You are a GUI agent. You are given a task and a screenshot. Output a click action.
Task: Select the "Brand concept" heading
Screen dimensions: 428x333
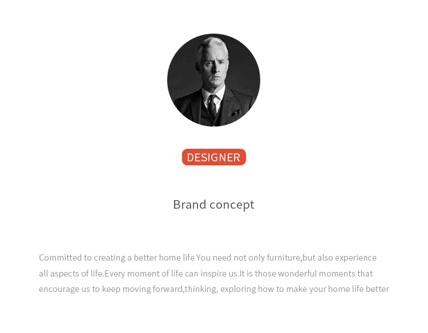pos(213,205)
